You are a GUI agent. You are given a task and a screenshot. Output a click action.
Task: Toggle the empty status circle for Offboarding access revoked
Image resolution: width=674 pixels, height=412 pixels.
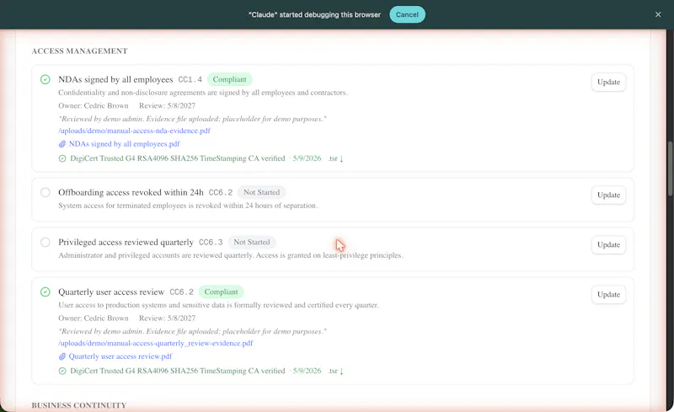click(x=45, y=192)
